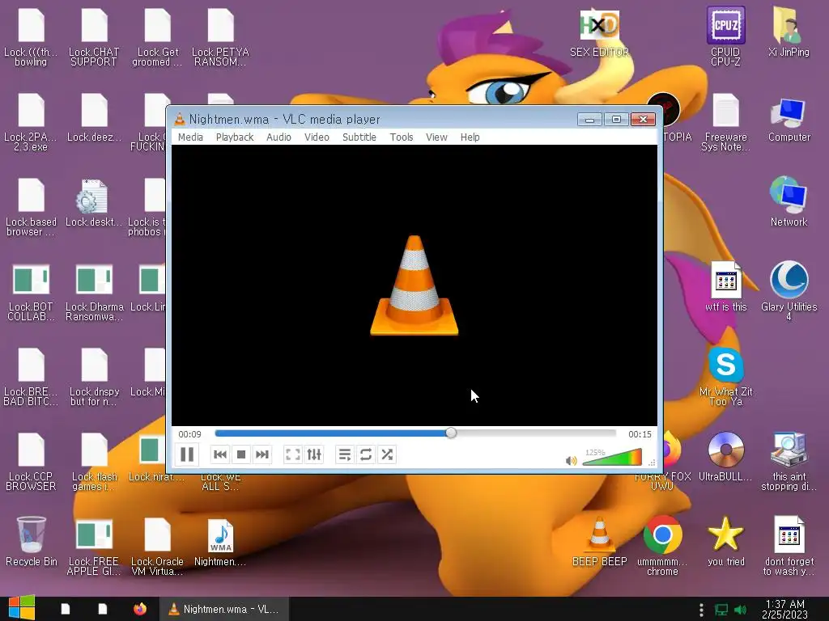The height and width of the screenshot is (621, 829).
Task: Select the 'wtf is this' icon
Action: click(725, 286)
